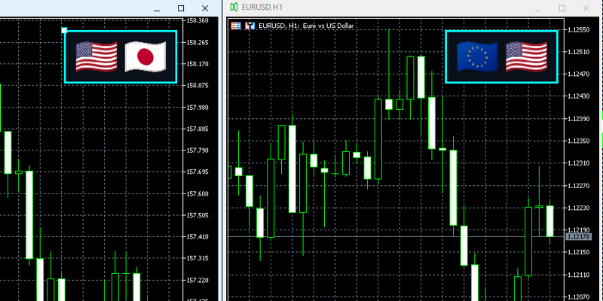Click the 157.885 price on USDJPY scale
Image resolution: width=603 pixels, height=301 pixels.
click(197, 129)
